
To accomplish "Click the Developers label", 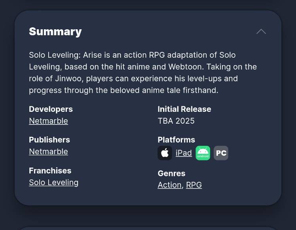I will pyautogui.click(x=51, y=109).
